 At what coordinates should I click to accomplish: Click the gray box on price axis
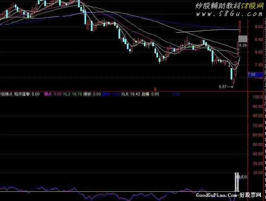click(243, 38)
